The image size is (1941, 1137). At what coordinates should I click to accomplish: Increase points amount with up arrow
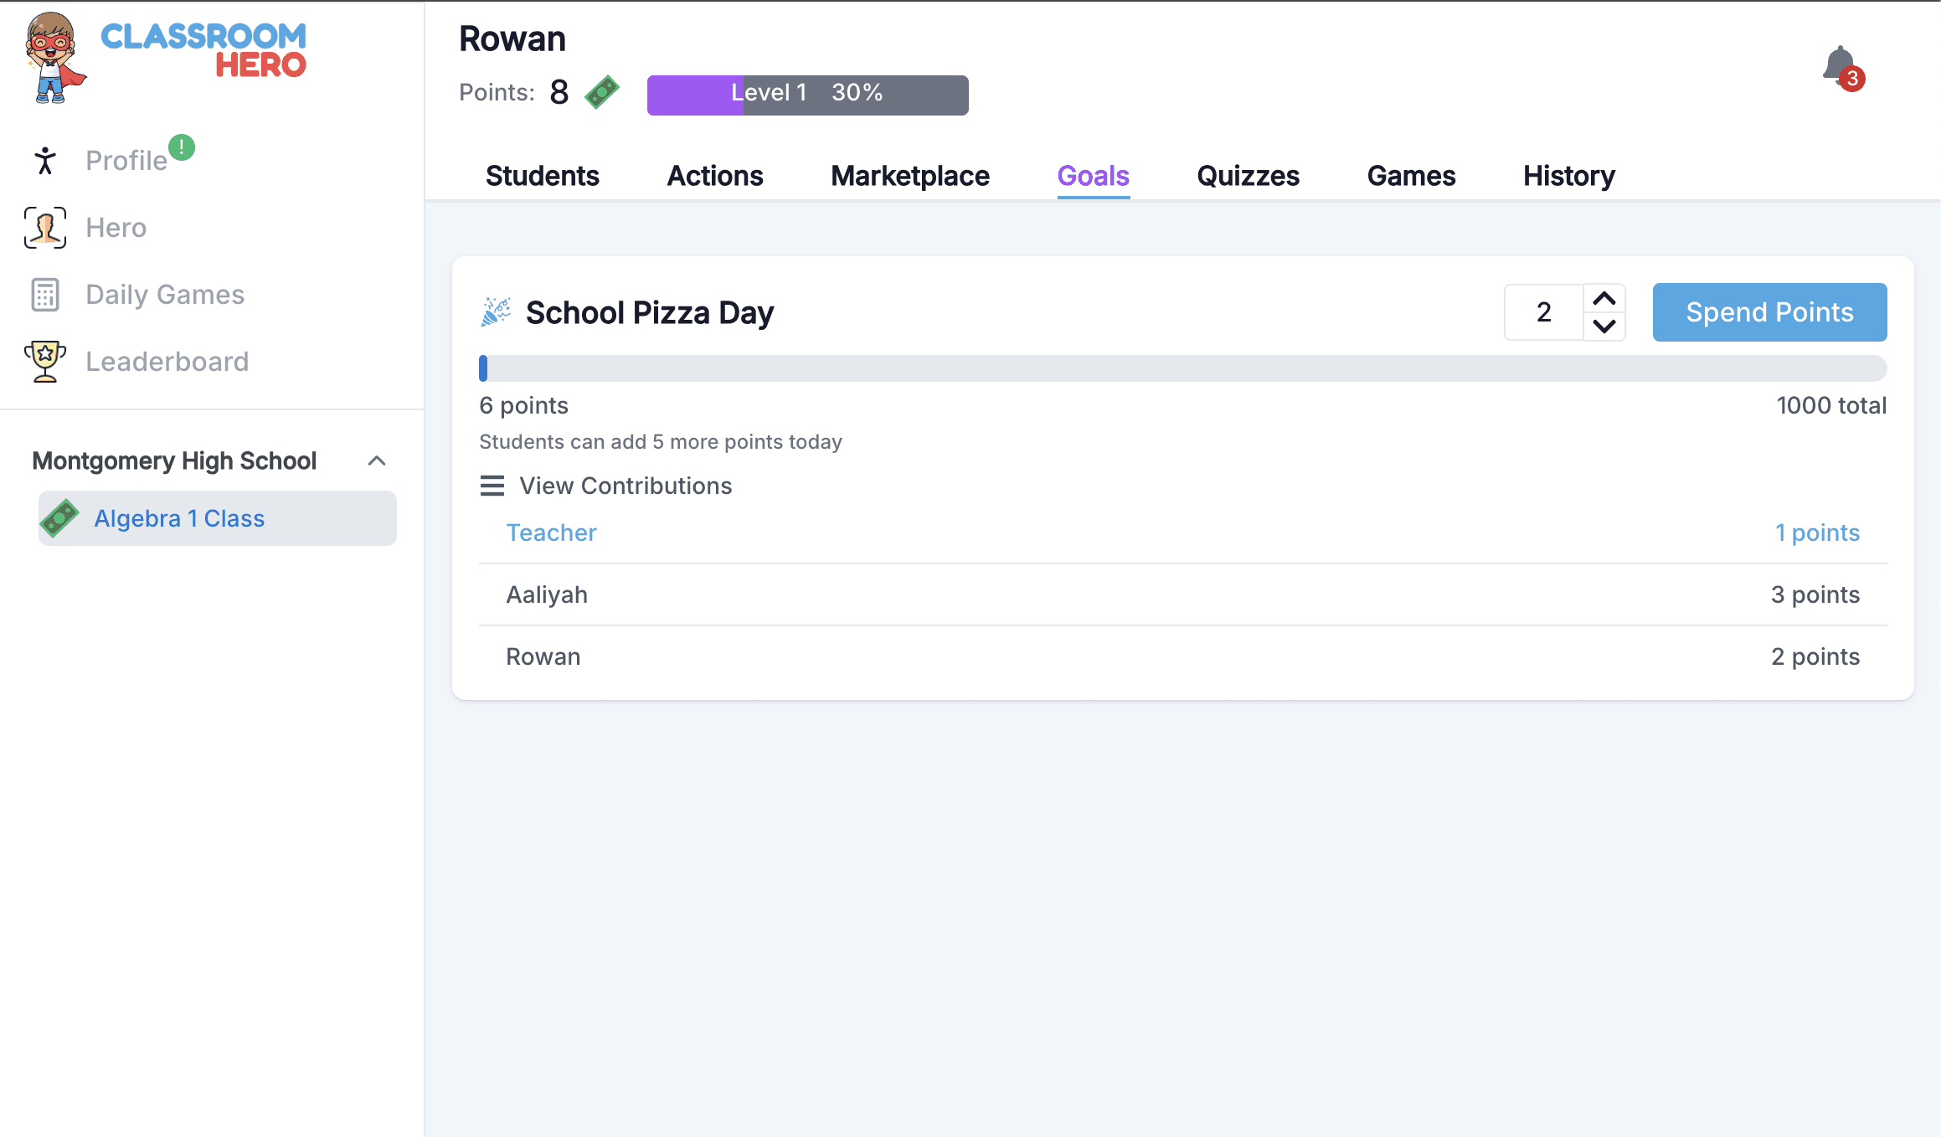pos(1604,299)
